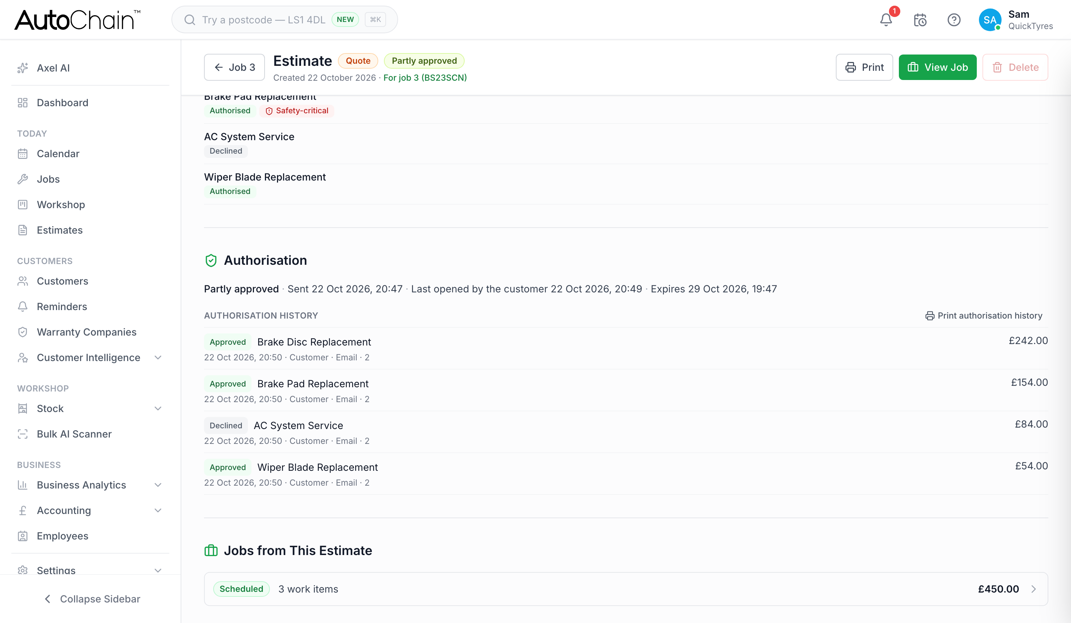Select the AC System Service history row

[x=625, y=432]
